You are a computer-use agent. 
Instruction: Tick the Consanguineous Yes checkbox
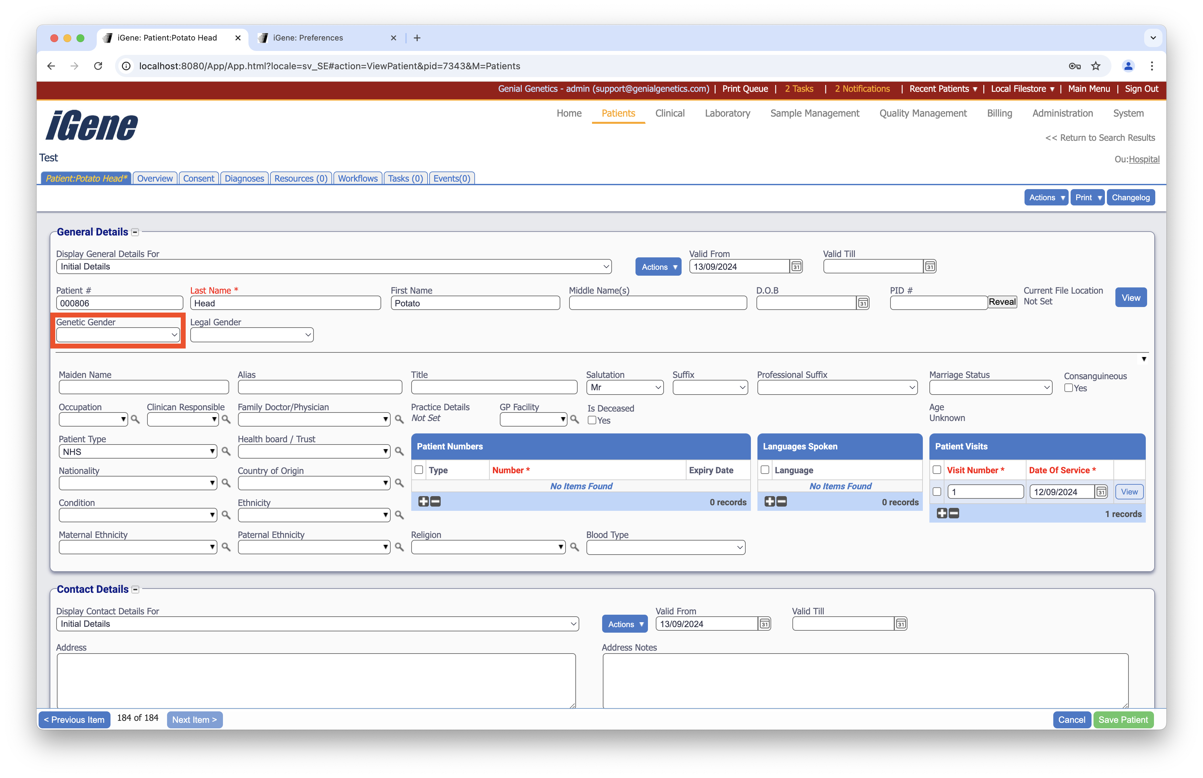1069,388
